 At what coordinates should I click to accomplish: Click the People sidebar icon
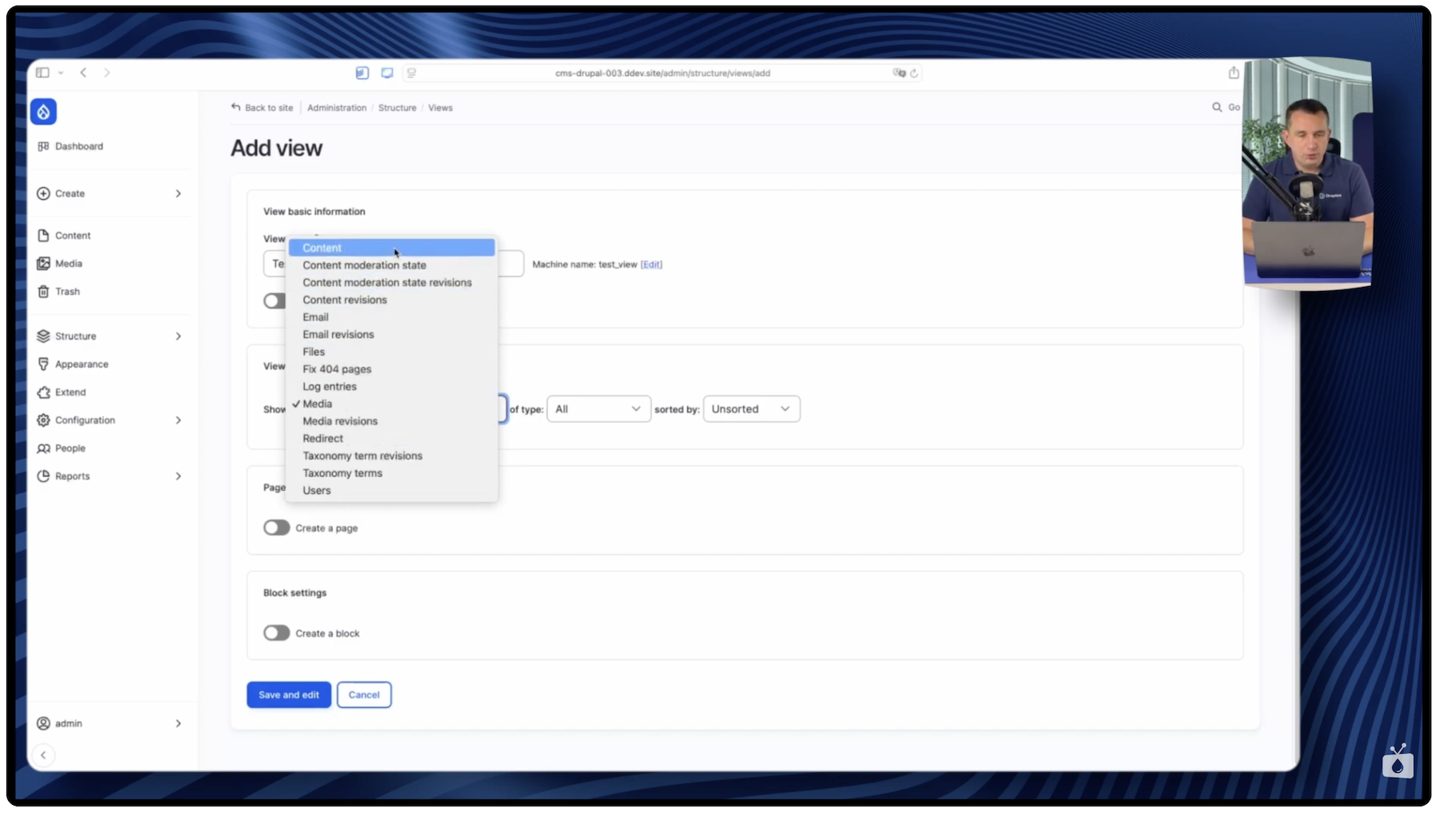pyautogui.click(x=43, y=448)
